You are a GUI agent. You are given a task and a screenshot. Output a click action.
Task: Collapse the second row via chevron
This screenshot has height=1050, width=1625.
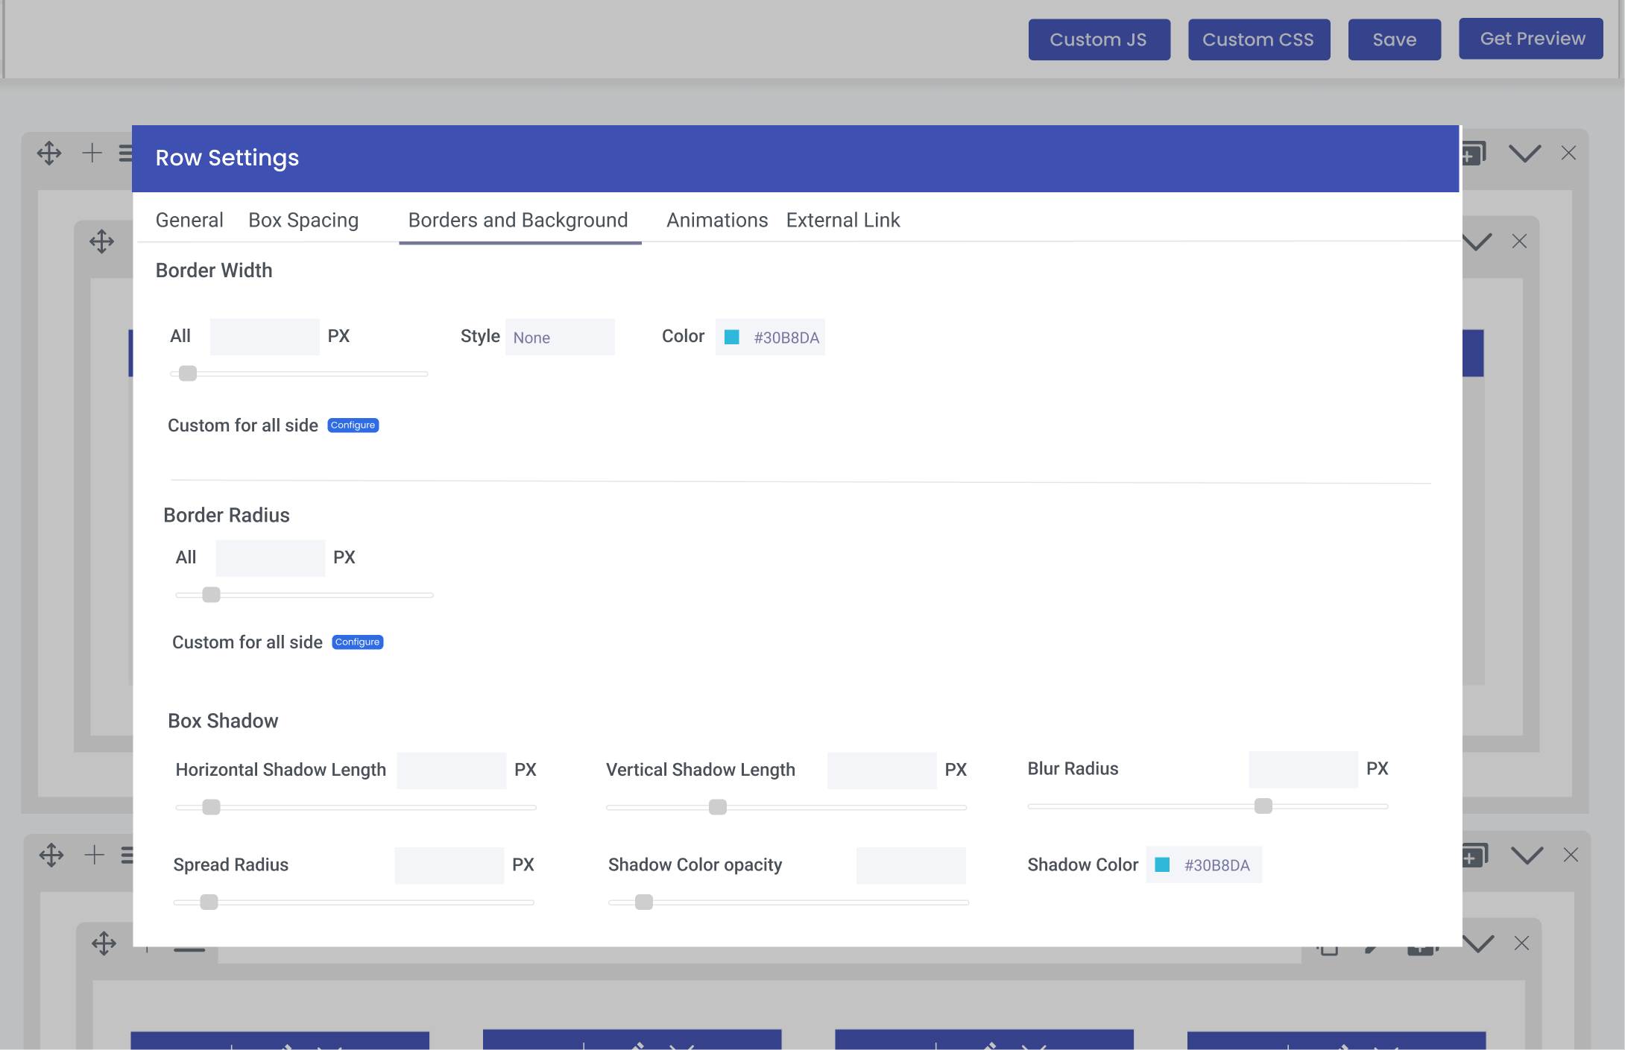1527,856
